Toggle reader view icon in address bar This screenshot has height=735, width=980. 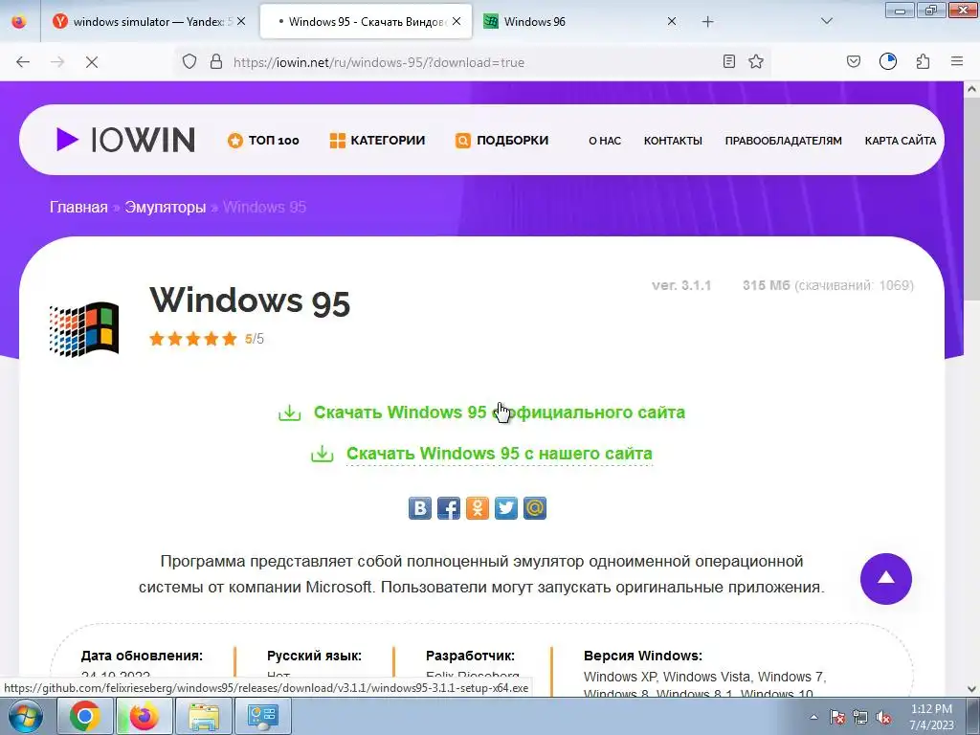[x=728, y=61]
